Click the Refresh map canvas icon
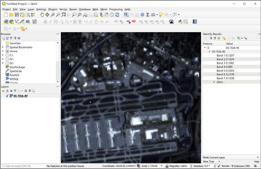261x169 pixels. point(117,15)
